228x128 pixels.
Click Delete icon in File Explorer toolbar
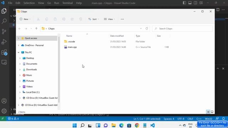[x=81, y=19]
